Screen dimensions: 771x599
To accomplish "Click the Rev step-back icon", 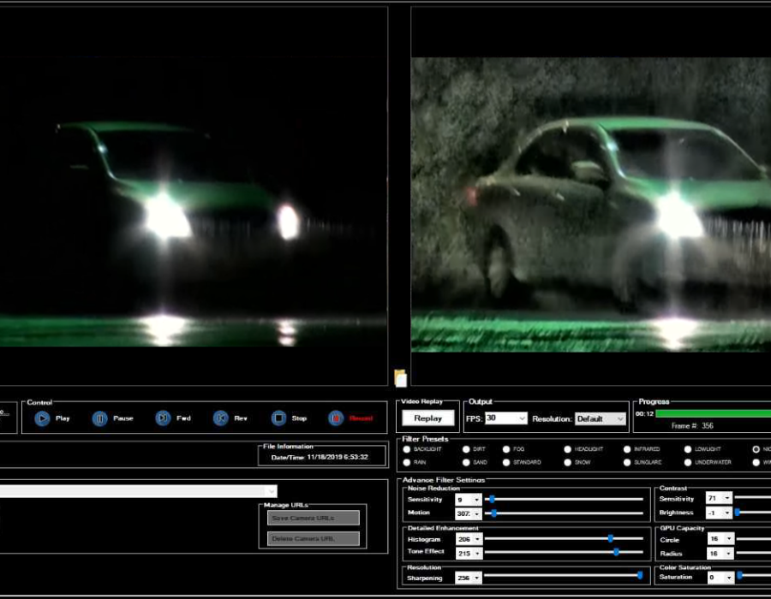I will (220, 418).
